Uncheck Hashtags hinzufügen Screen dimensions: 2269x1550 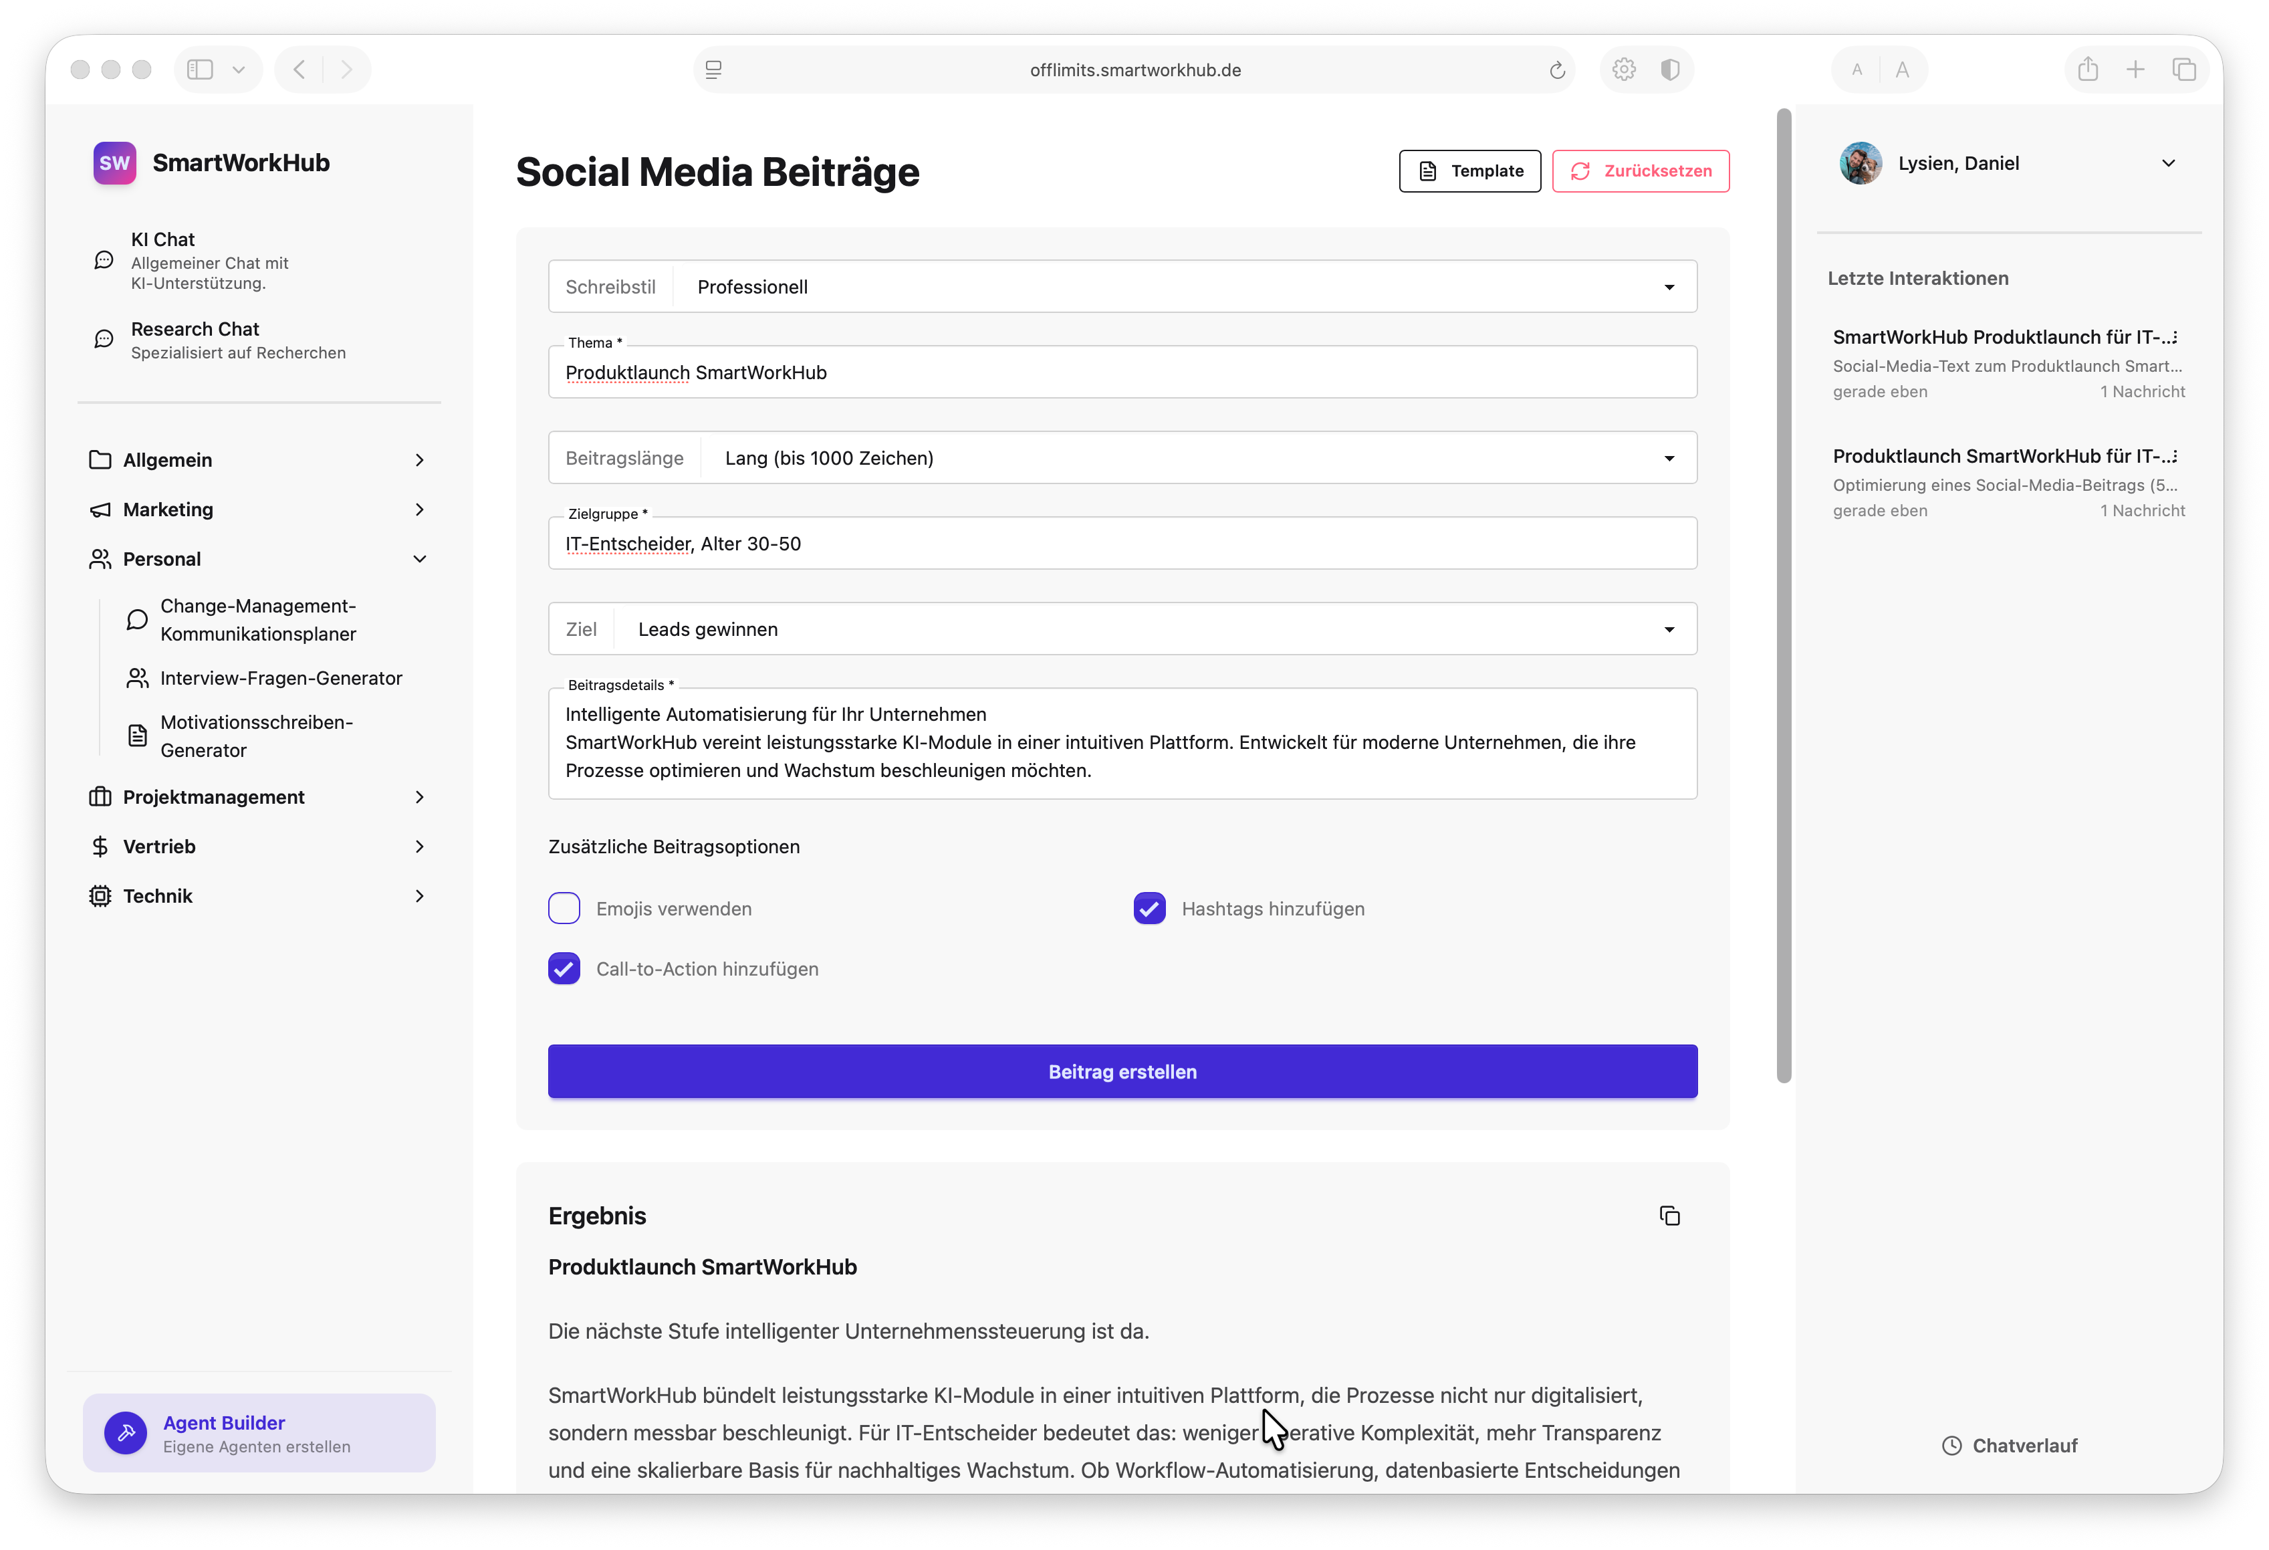coord(1149,908)
